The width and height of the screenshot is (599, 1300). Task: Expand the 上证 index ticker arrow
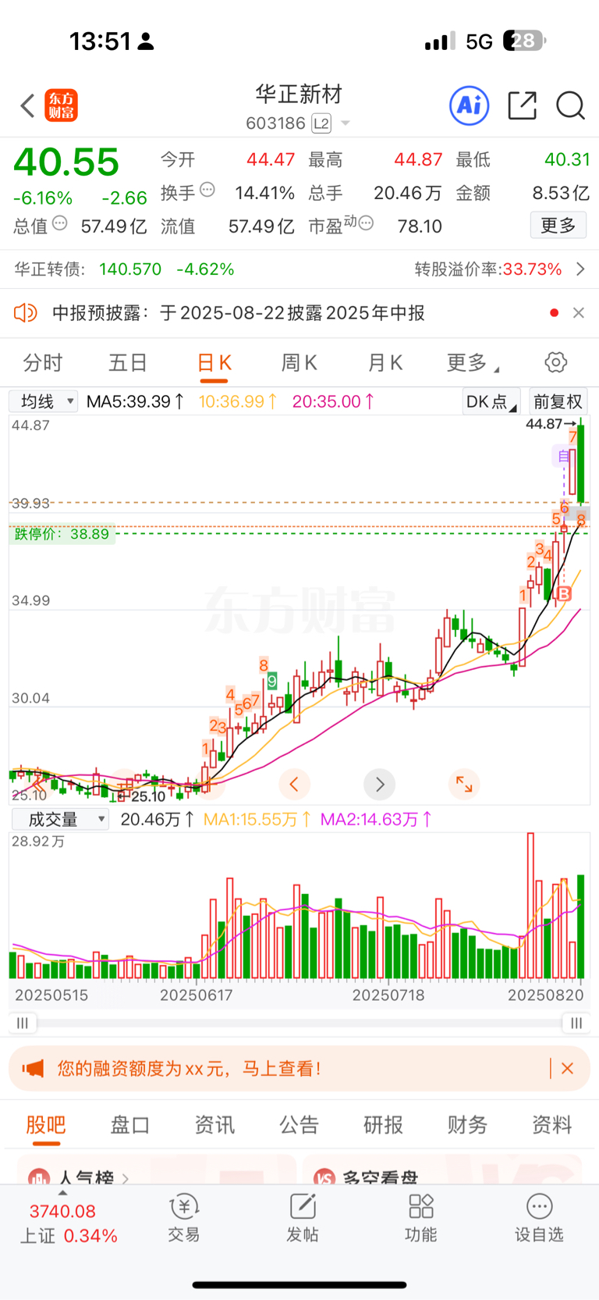click(x=62, y=1193)
